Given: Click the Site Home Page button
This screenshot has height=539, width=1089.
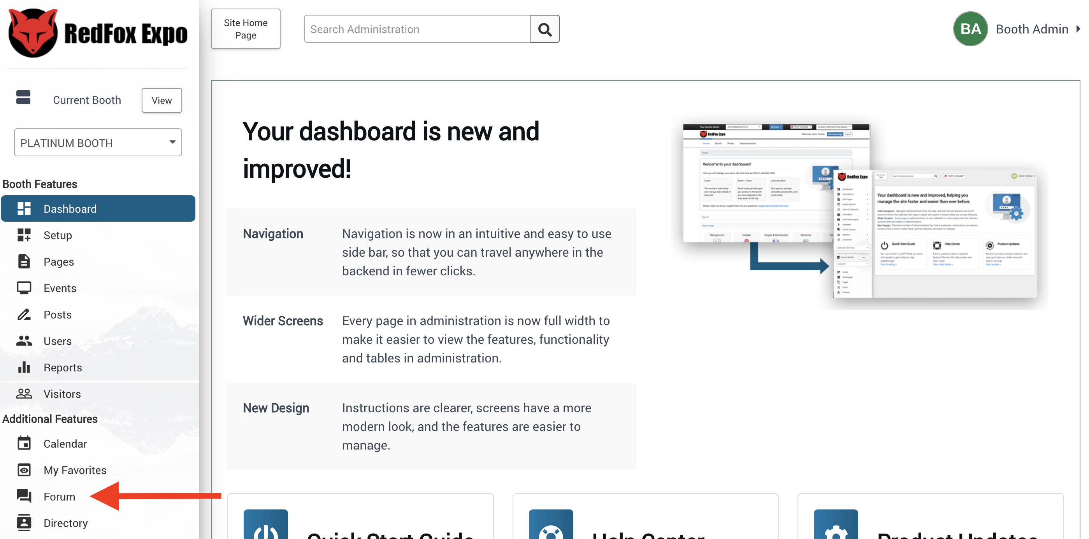Looking at the screenshot, I should click(x=246, y=29).
